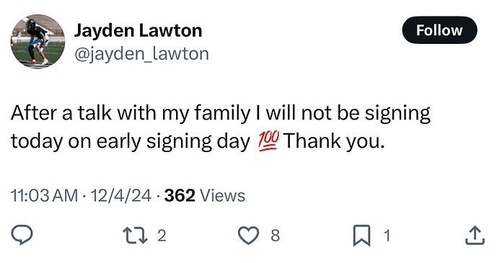Viewport: 497px width, 263px height.
Task: Open Jayden Lawton's profile picture
Action: pos(38,41)
